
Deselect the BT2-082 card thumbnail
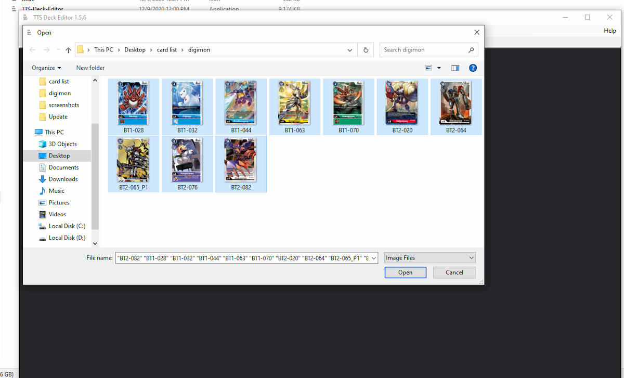point(241,161)
